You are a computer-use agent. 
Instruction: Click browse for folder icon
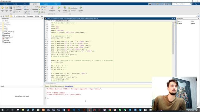pyautogui.click(x=8, y=16)
